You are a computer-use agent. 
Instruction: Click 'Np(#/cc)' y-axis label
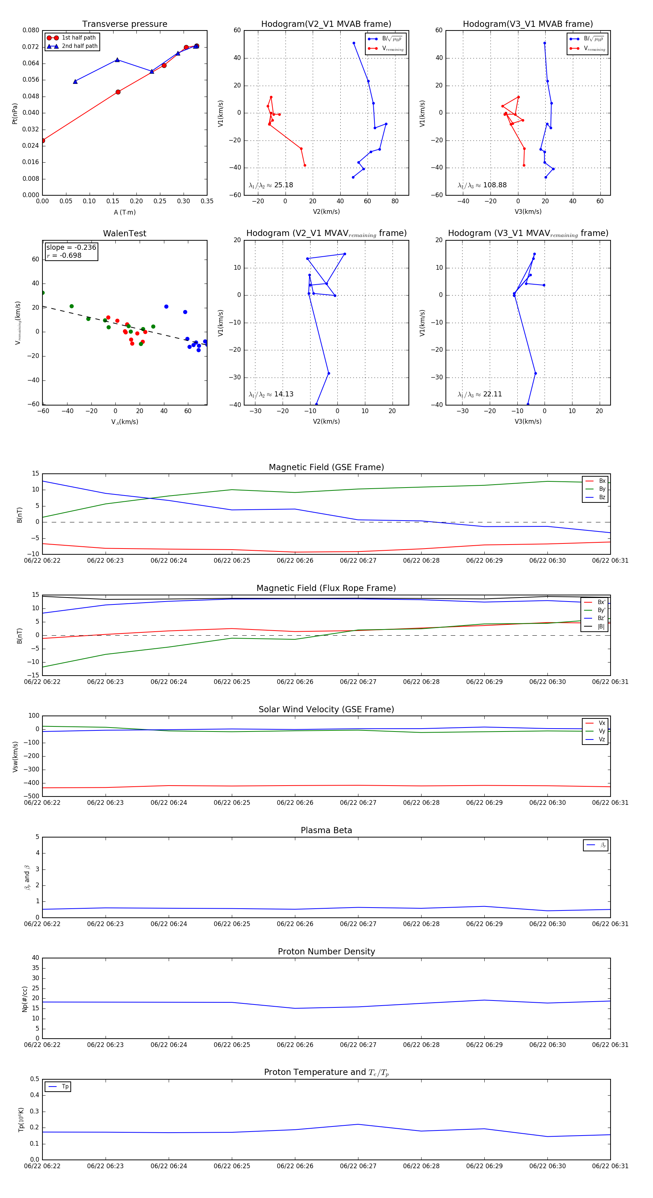pos(25,999)
